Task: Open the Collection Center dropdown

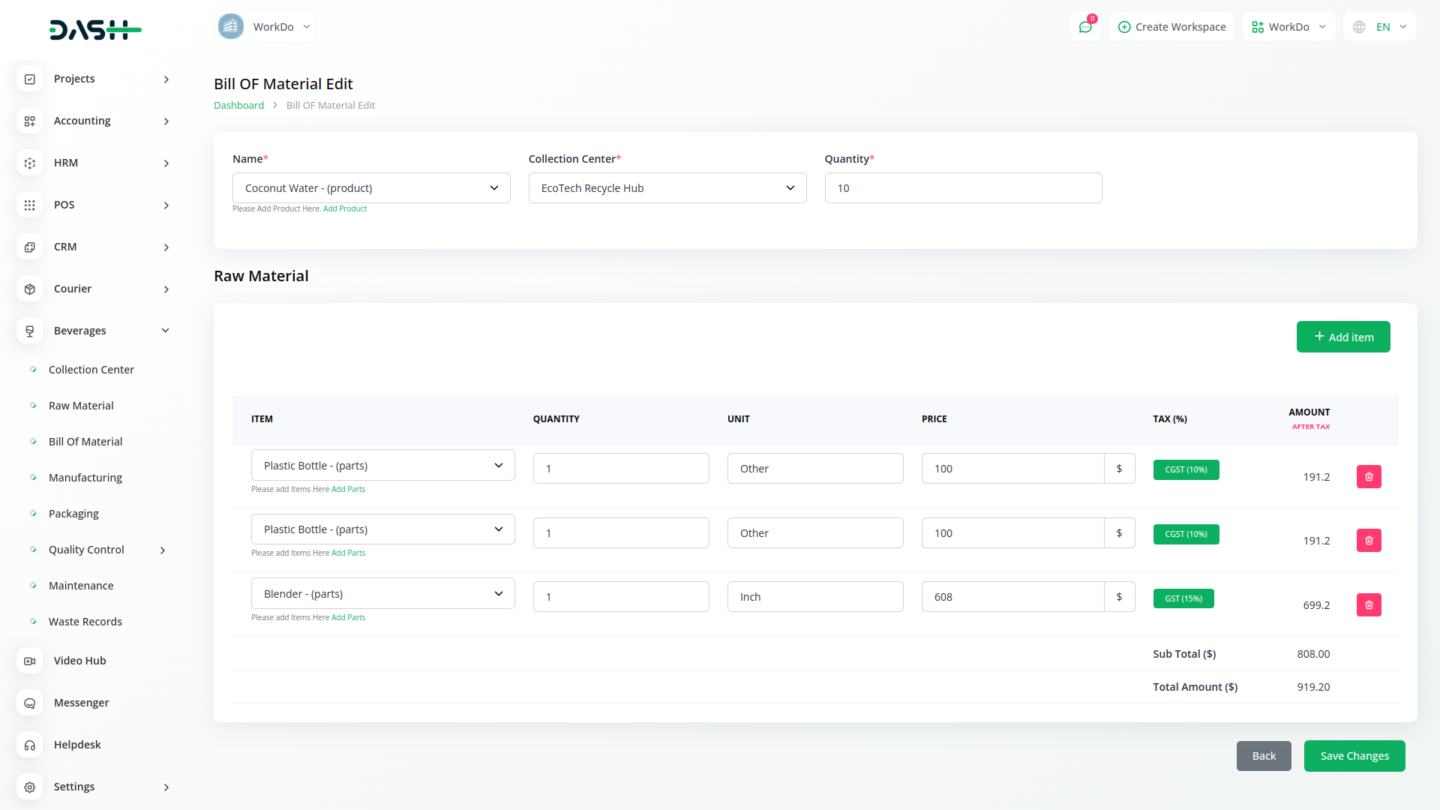Action: [667, 188]
